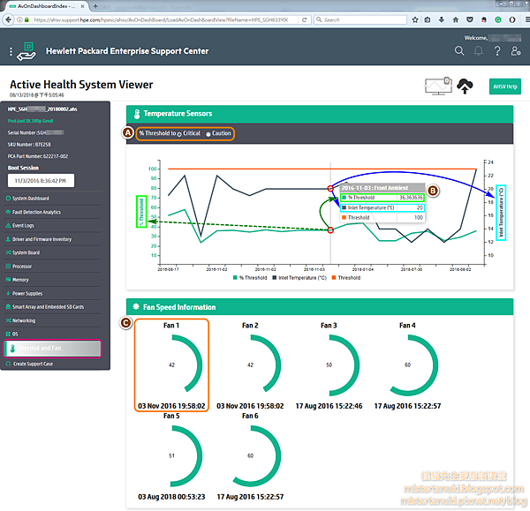Click "SKU Number : B7E25B" text

pos(29,145)
